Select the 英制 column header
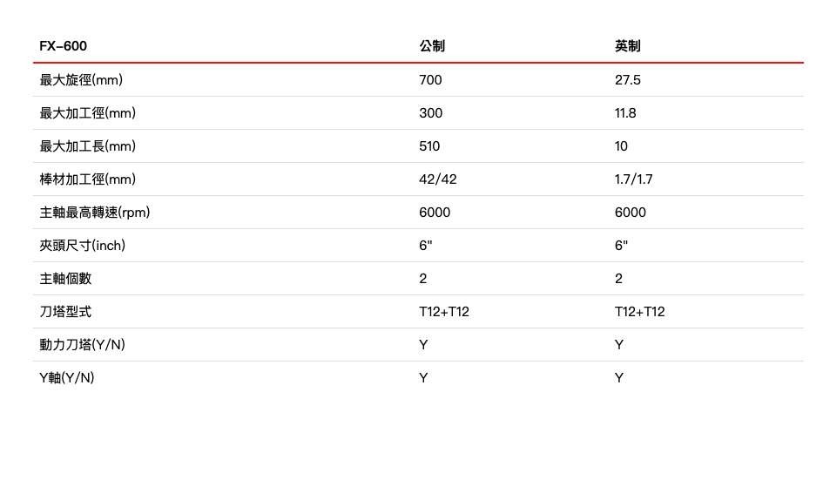This screenshot has height=480, width=823. pyautogui.click(x=627, y=46)
